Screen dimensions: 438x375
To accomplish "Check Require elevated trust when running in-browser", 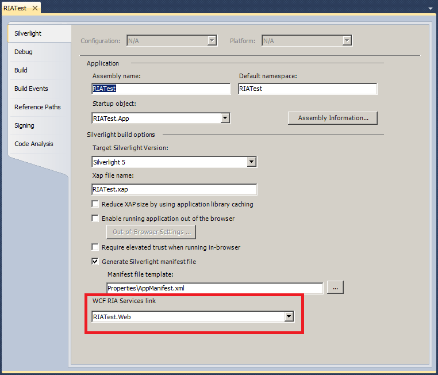I will pos(95,247).
